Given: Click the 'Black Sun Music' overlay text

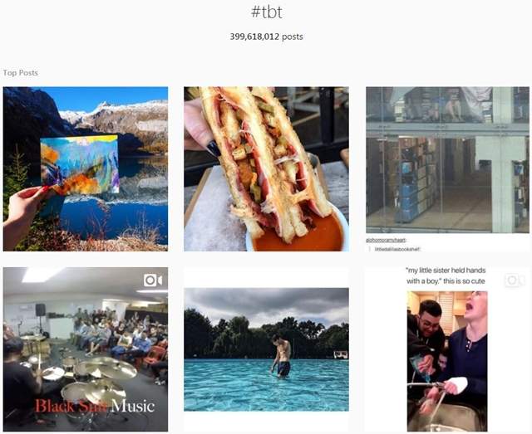Looking at the screenshot, I should pos(95,406).
